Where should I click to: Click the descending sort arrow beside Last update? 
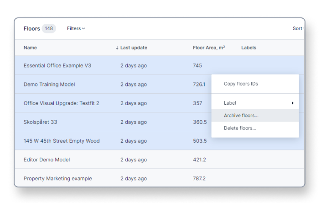[x=117, y=48]
